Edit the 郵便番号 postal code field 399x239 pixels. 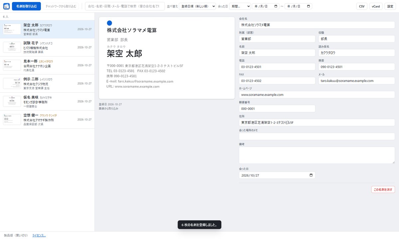coord(277,109)
